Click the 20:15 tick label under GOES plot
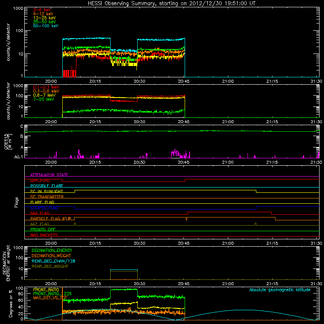 tap(95, 162)
